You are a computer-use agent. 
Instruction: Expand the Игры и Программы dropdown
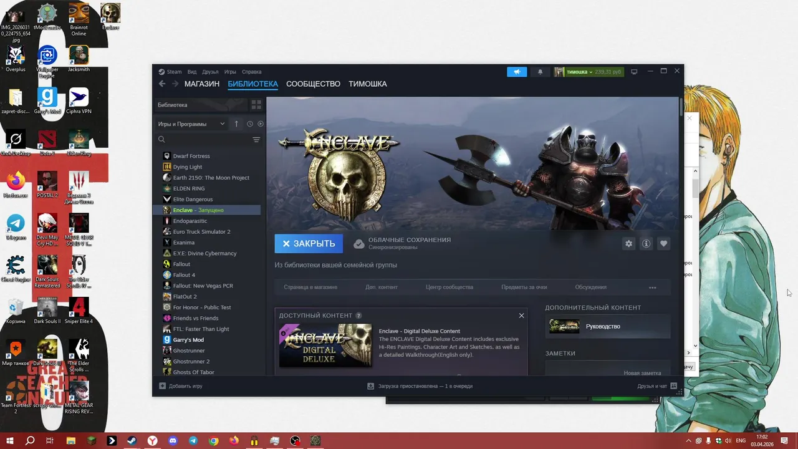click(192, 124)
